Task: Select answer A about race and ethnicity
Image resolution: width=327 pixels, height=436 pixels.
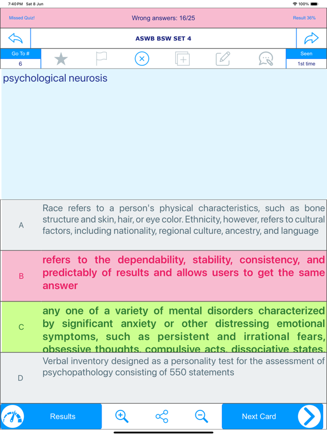Action: coord(163,225)
